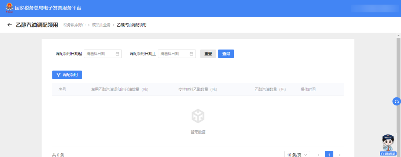Click 车用乙醇汽油调和组分油数量 column header
This screenshot has width=401, height=157.
pos(120,90)
